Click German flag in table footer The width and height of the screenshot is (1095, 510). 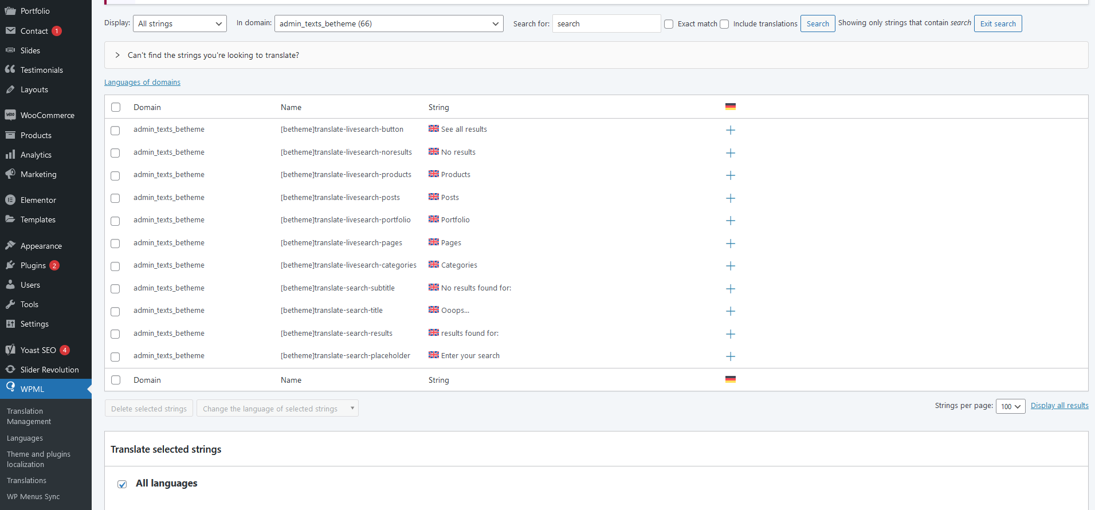[x=730, y=379]
